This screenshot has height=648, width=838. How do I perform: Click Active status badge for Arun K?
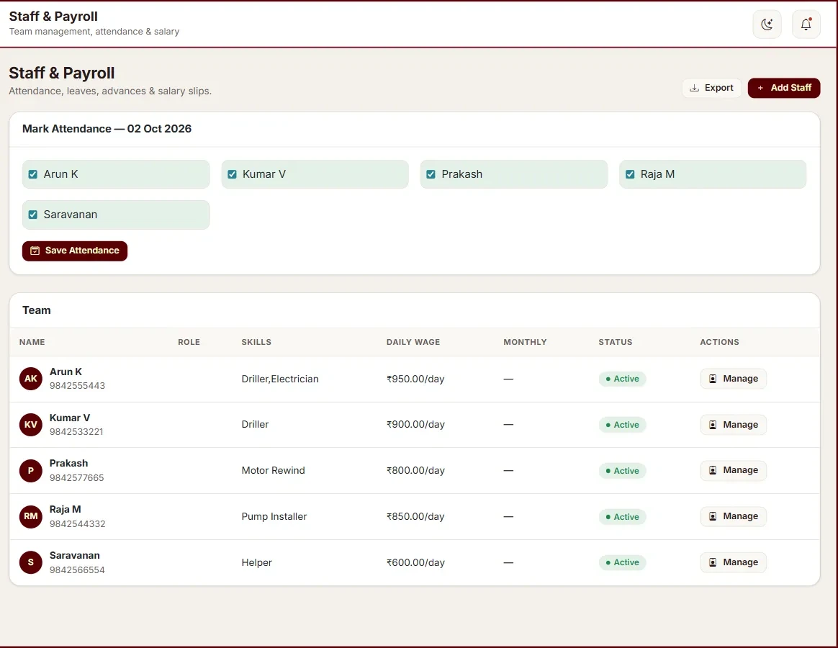[x=622, y=379]
